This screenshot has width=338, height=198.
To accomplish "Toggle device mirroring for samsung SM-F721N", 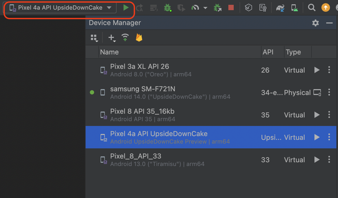I will click(317, 93).
